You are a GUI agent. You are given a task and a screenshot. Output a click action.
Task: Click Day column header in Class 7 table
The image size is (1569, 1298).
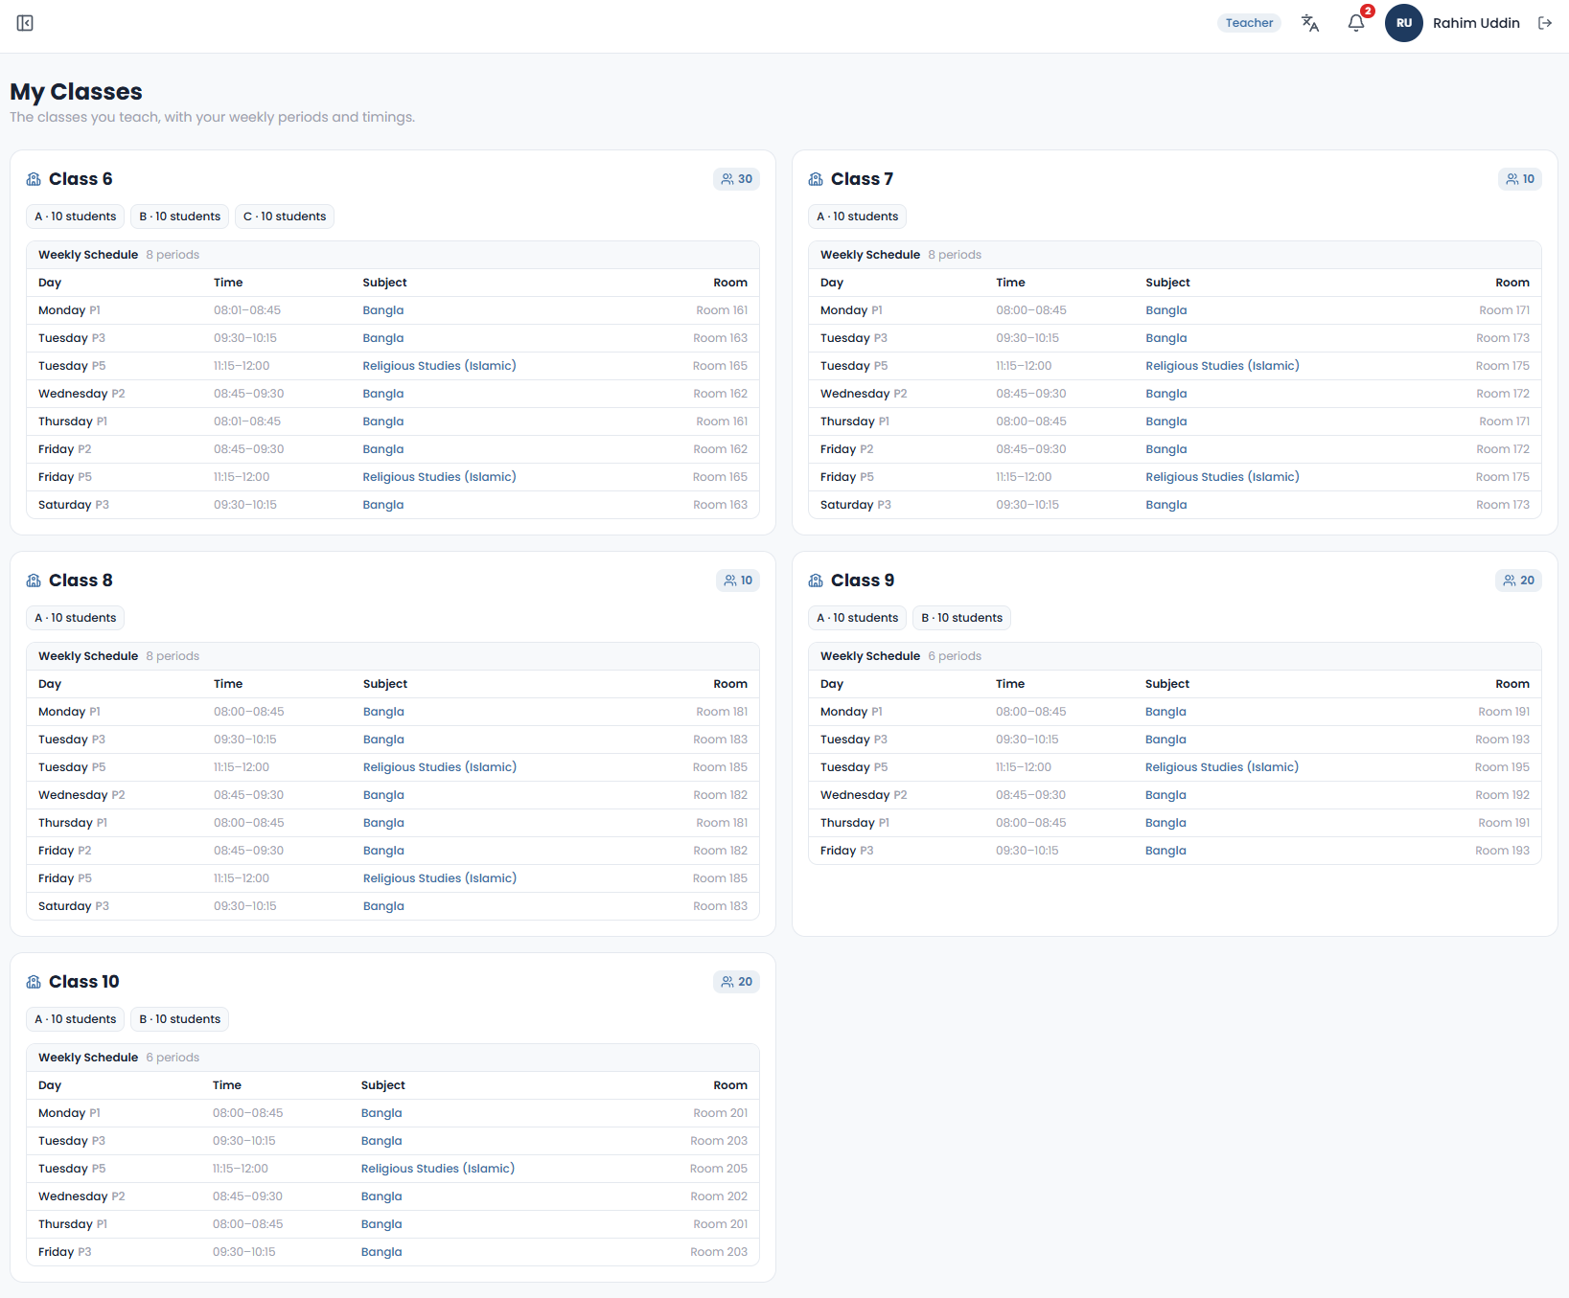coord(832,283)
